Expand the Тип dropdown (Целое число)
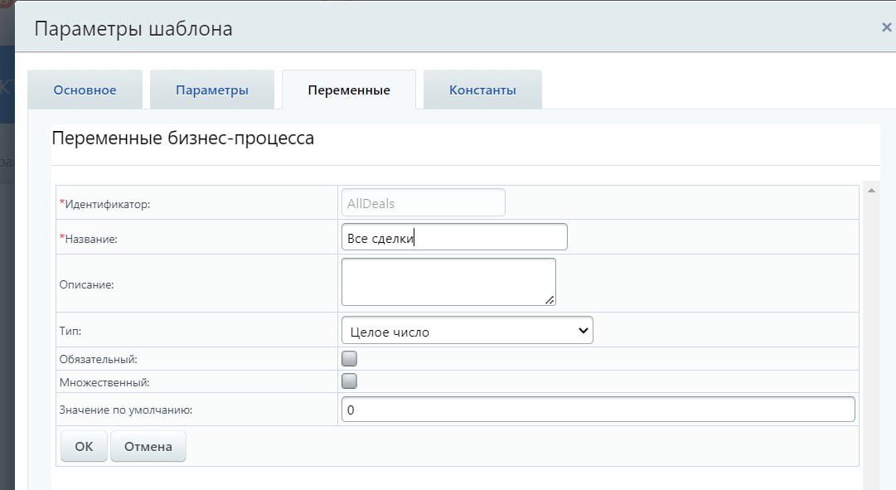 pyautogui.click(x=467, y=331)
